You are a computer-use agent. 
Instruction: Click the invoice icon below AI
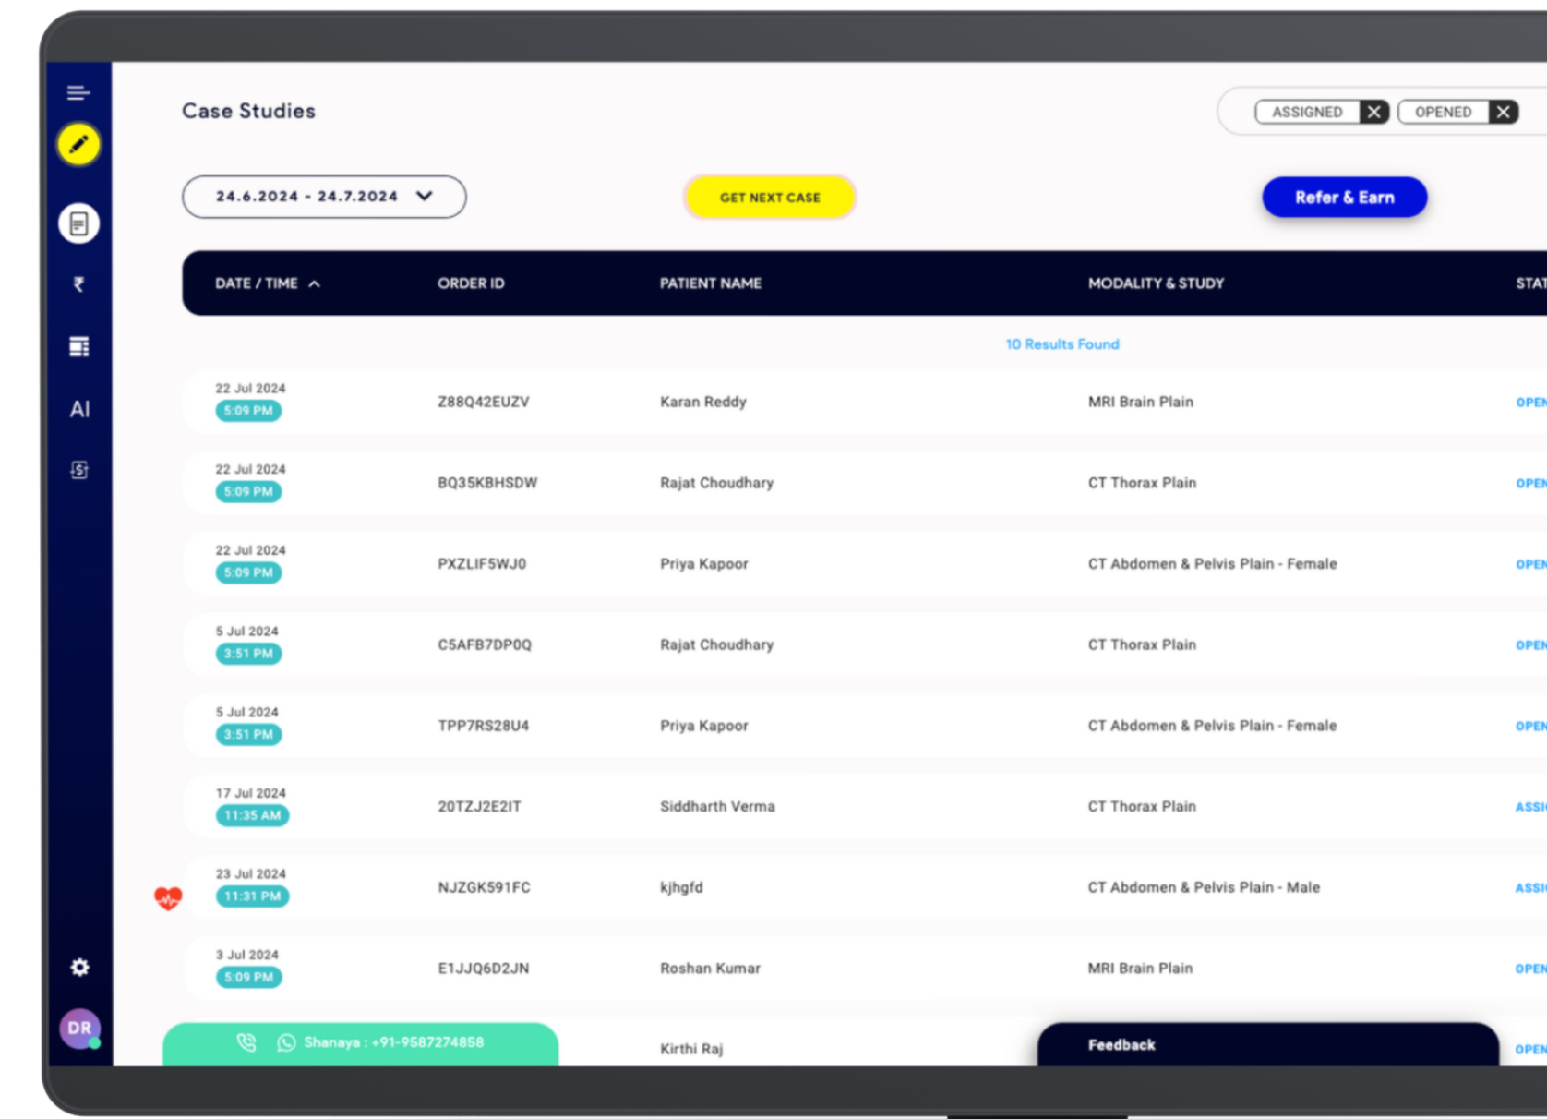[x=79, y=470]
